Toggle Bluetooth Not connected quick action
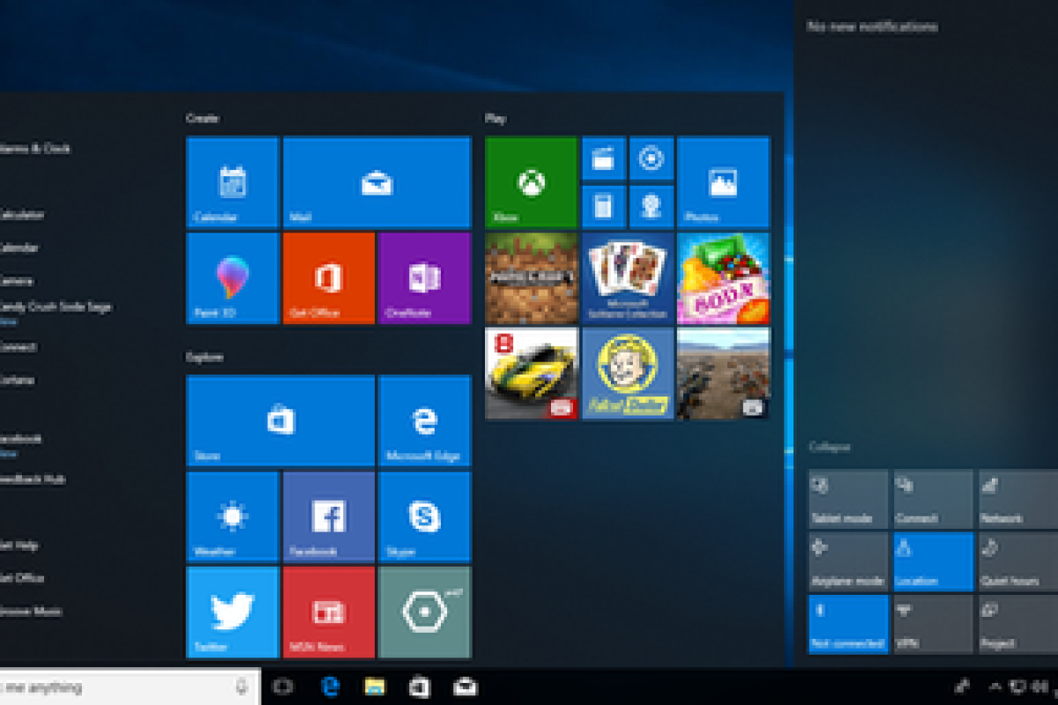This screenshot has width=1058, height=705. [848, 624]
